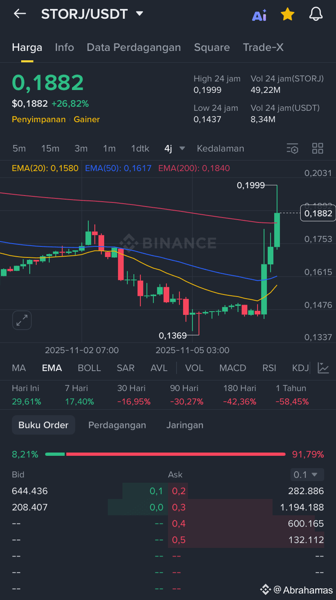Screen dimensions: 336x600
Task: Open the chart layout grid icon
Action: pyautogui.click(x=317, y=148)
